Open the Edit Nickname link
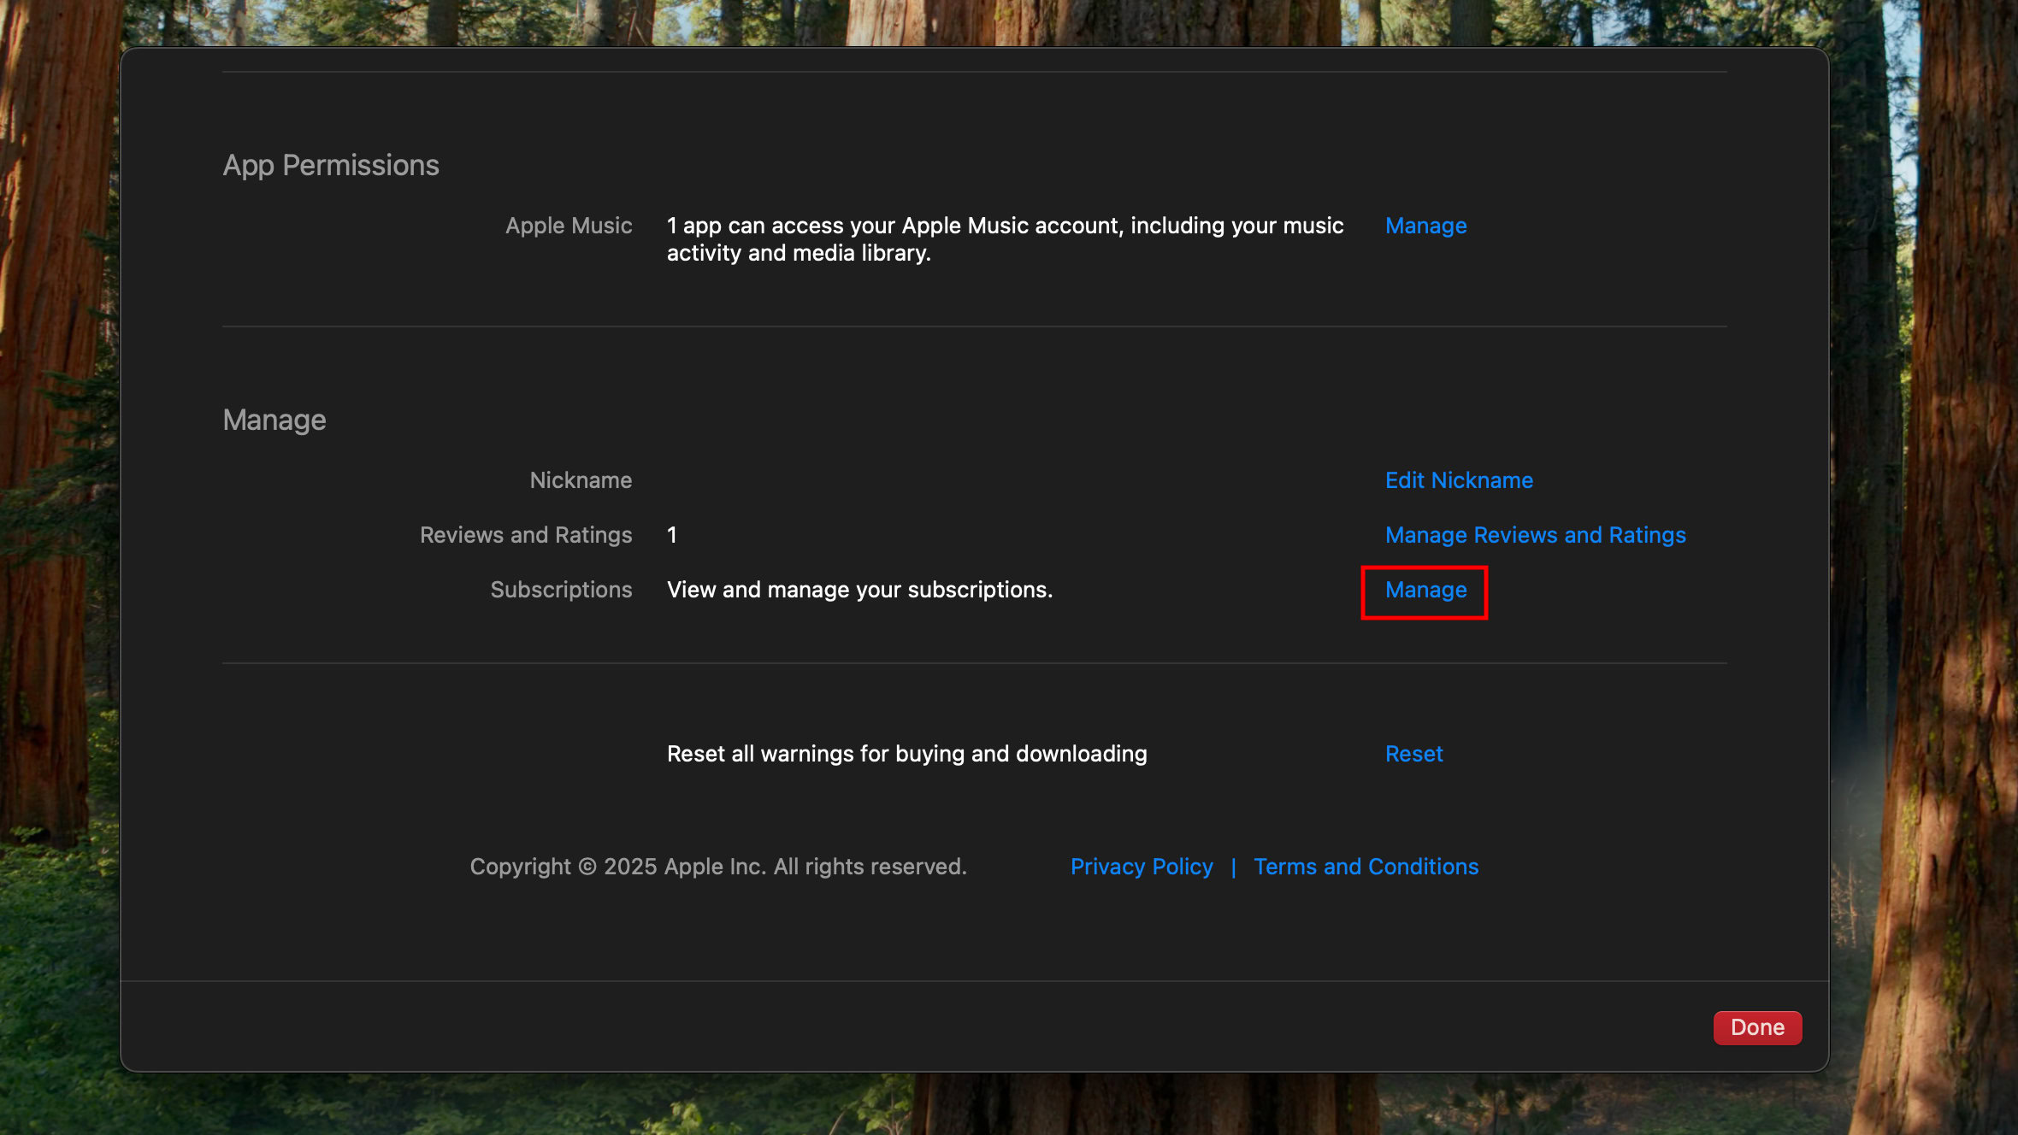Screen dimensions: 2018x1135 [x=1459, y=480]
